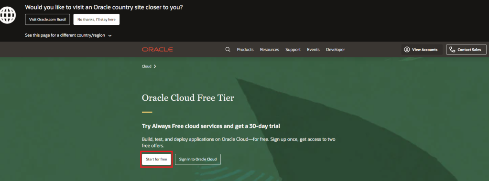Expand See this page for a different country/region
Viewport: 489px width, 181px height.
click(68, 35)
